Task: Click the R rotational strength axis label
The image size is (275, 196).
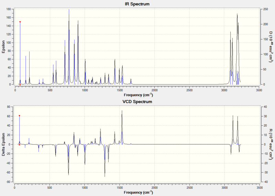Action: coord(271,144)
